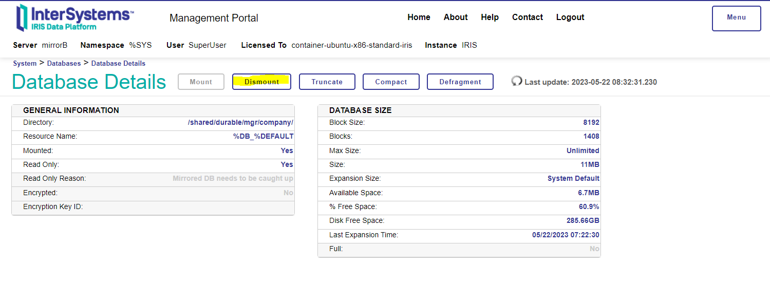Click the refresh icon beside Last update

(x=517, y=81)
